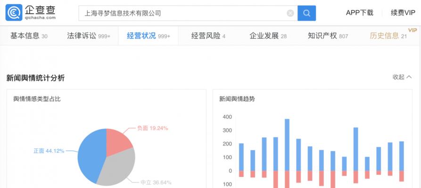Click the 负面 19.24% label
This screenshot has width=421, height=188.
(152, 128)
